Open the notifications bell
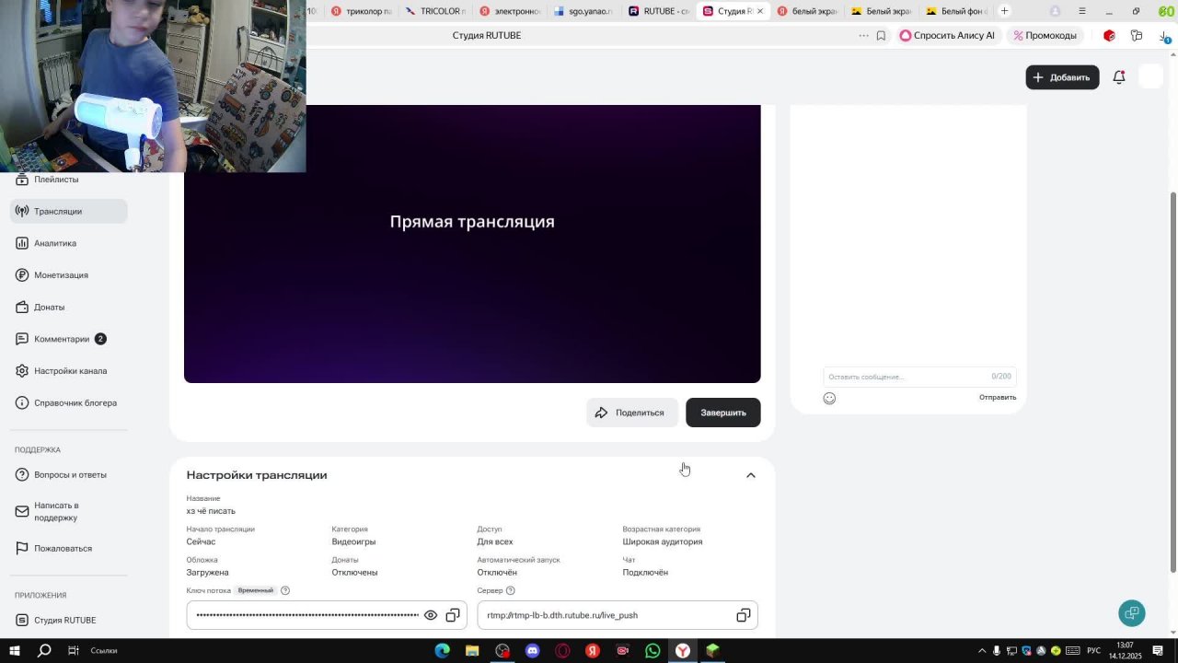Image resolution: width=1178 pixels, height=663 pixels. click(x=1119, y=77)
